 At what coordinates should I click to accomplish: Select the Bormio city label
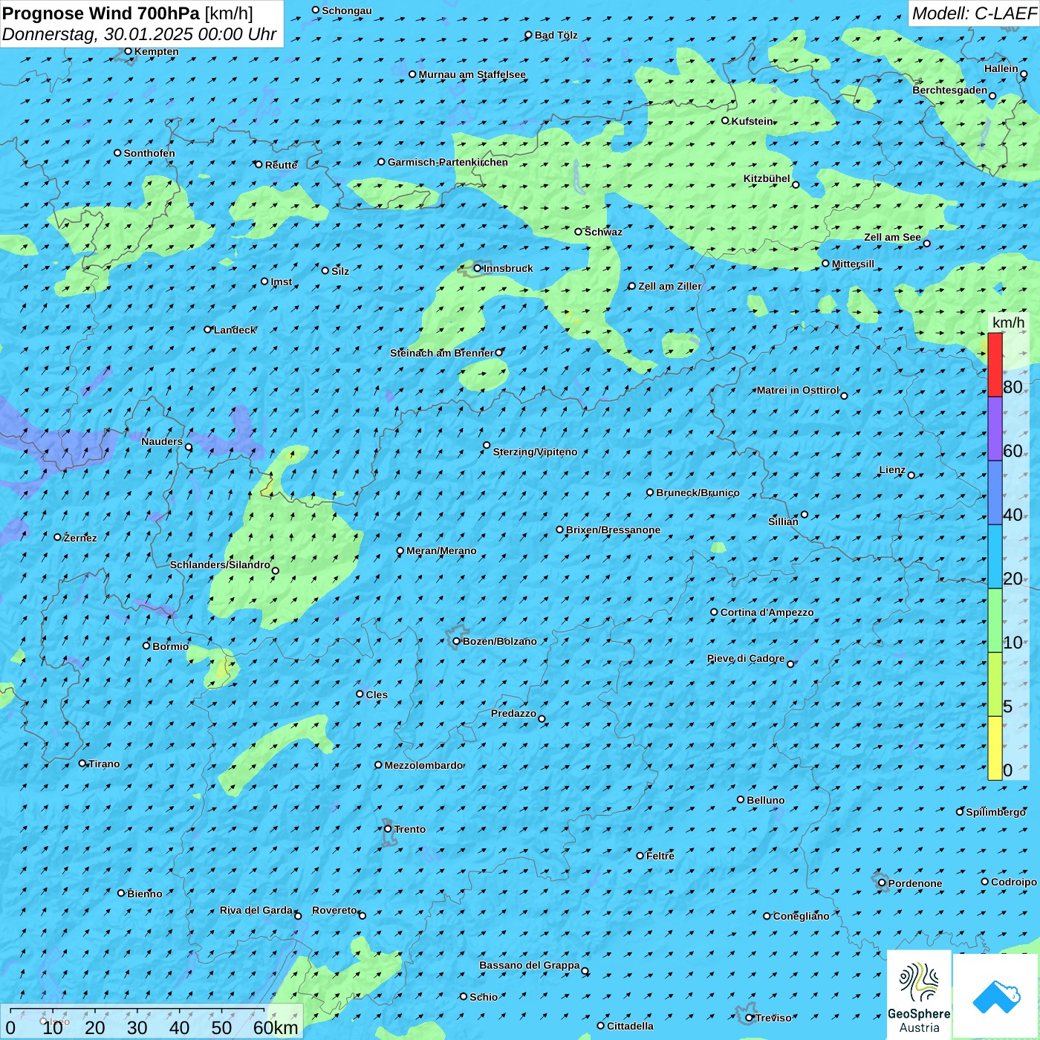pos(170,646)
